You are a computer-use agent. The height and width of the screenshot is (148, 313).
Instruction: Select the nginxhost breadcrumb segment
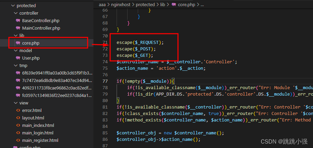coord(121,4)
